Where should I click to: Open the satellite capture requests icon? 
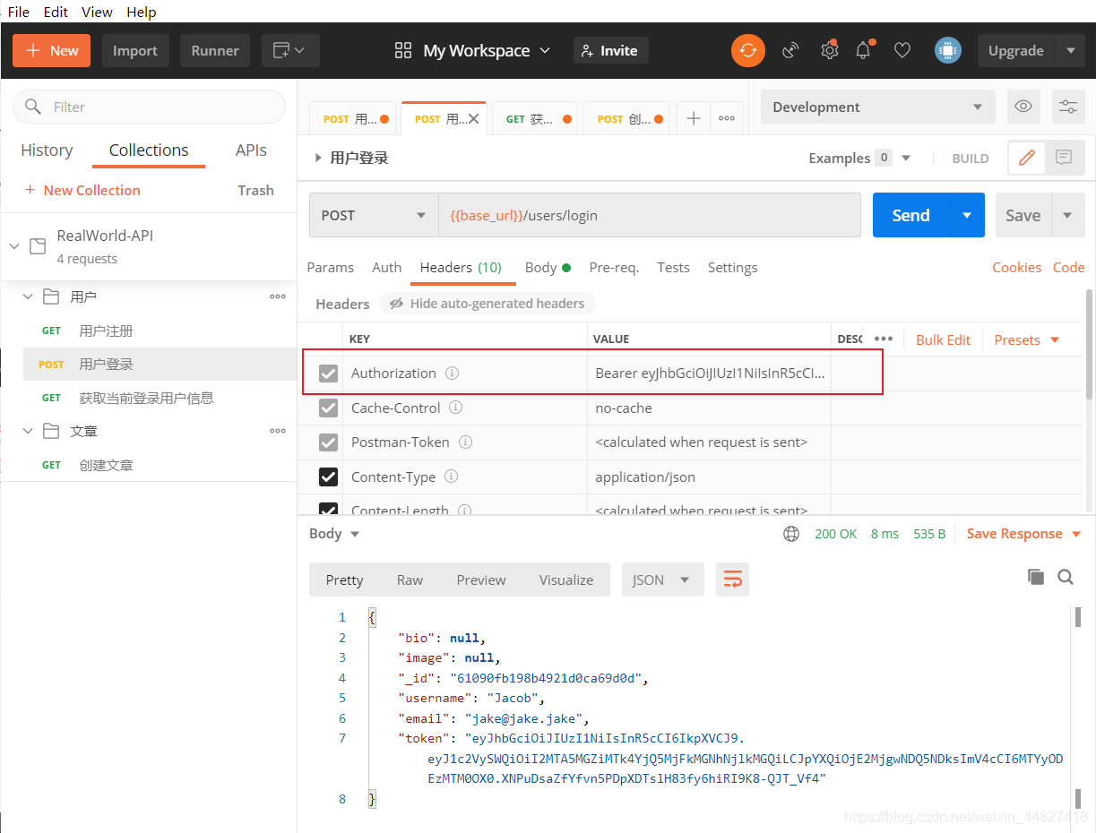(x=790, y=50)
